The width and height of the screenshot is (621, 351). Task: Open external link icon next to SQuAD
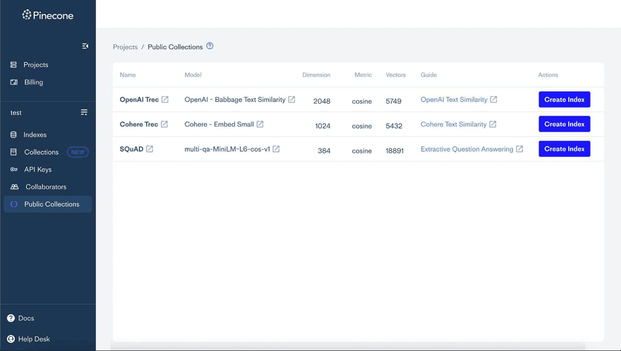149,149
